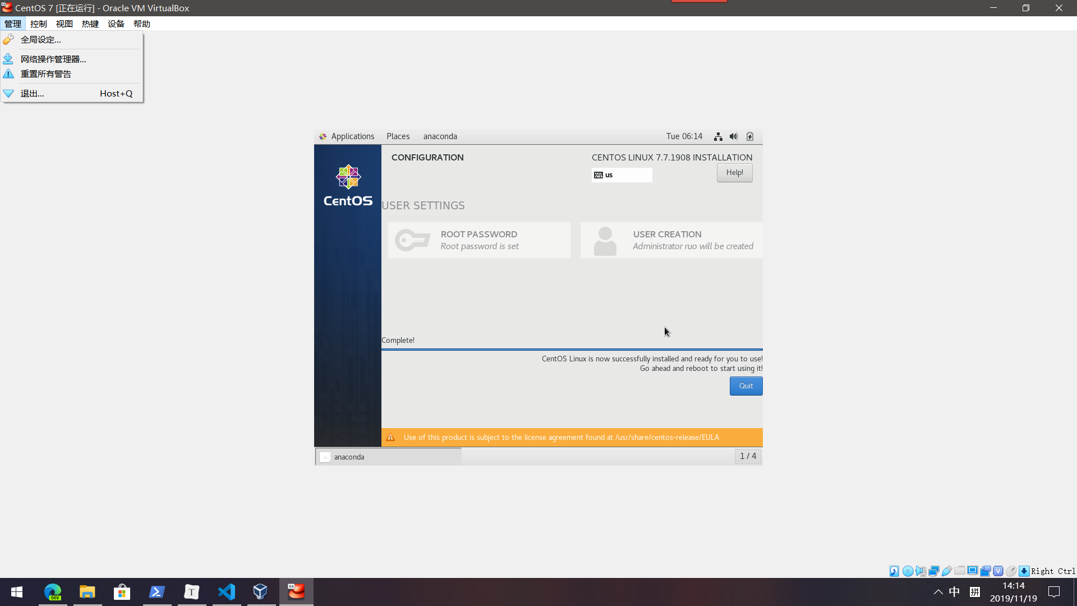Open the us keyboard layout selector
The image size is (1077, 606).
pyautogui.click(x=622, y=175)
